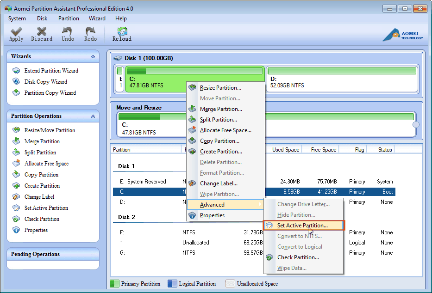The width and height of the screenshot is (432, 293).
Task: Click Partition Copy Wizard icon in sidebar
Action: click(16, 92)
